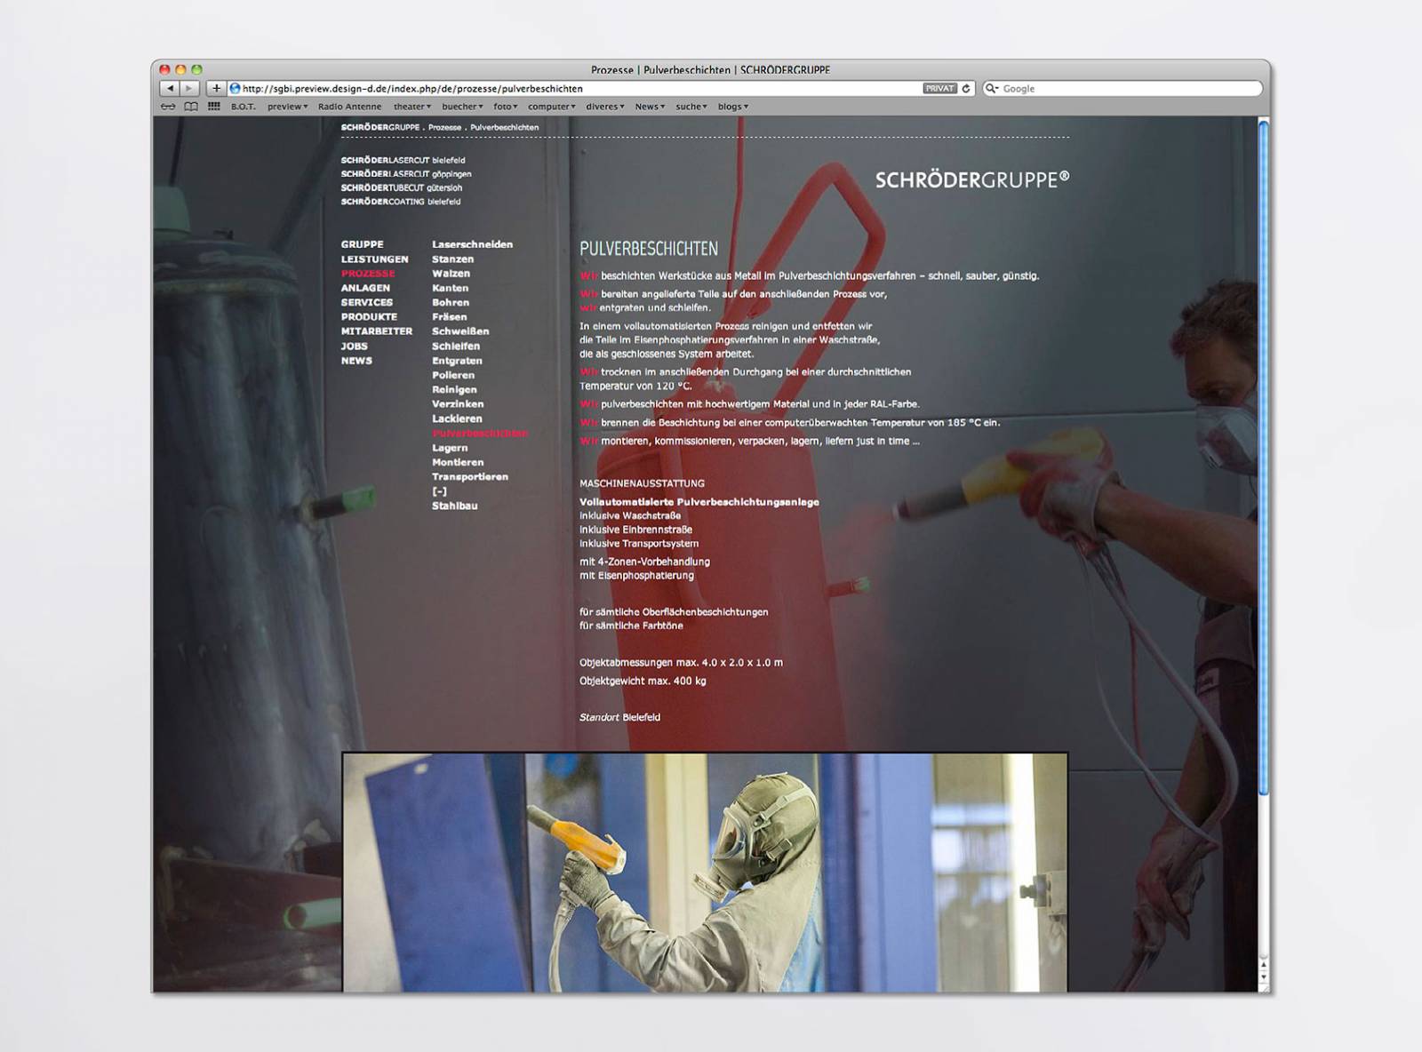1422x1052 pixels.
Task: Click the yellow minimize window button
Action: [180, 69]
